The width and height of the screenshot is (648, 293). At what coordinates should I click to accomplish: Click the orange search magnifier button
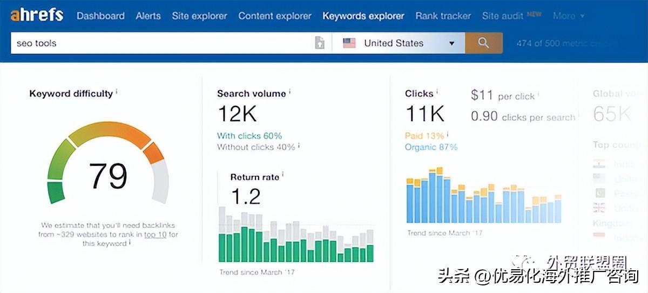click(x=484, y=43)
